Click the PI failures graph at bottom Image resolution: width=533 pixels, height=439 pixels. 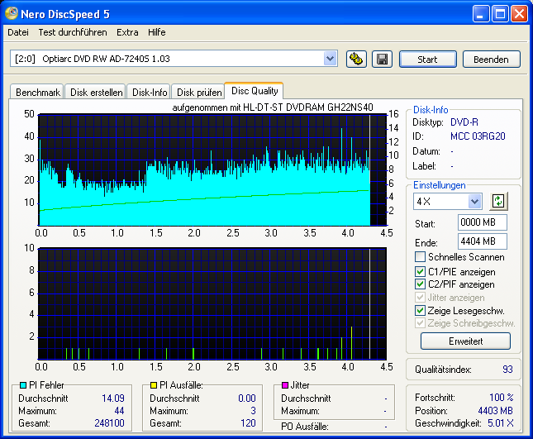click(x=212, y=303)
